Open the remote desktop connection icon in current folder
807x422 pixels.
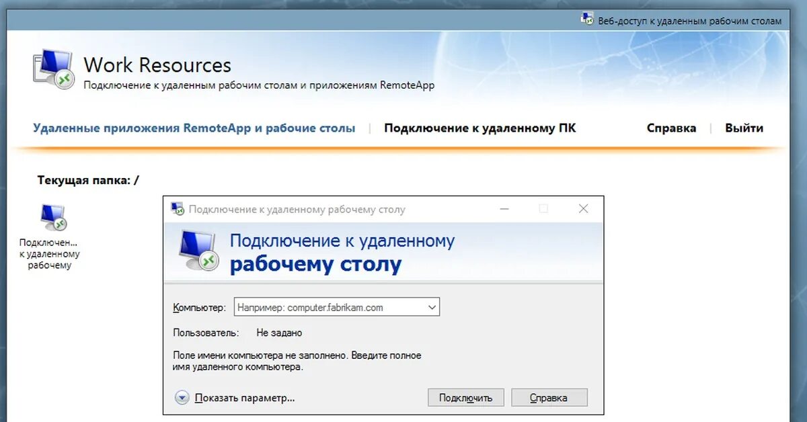tap(53, 217)
